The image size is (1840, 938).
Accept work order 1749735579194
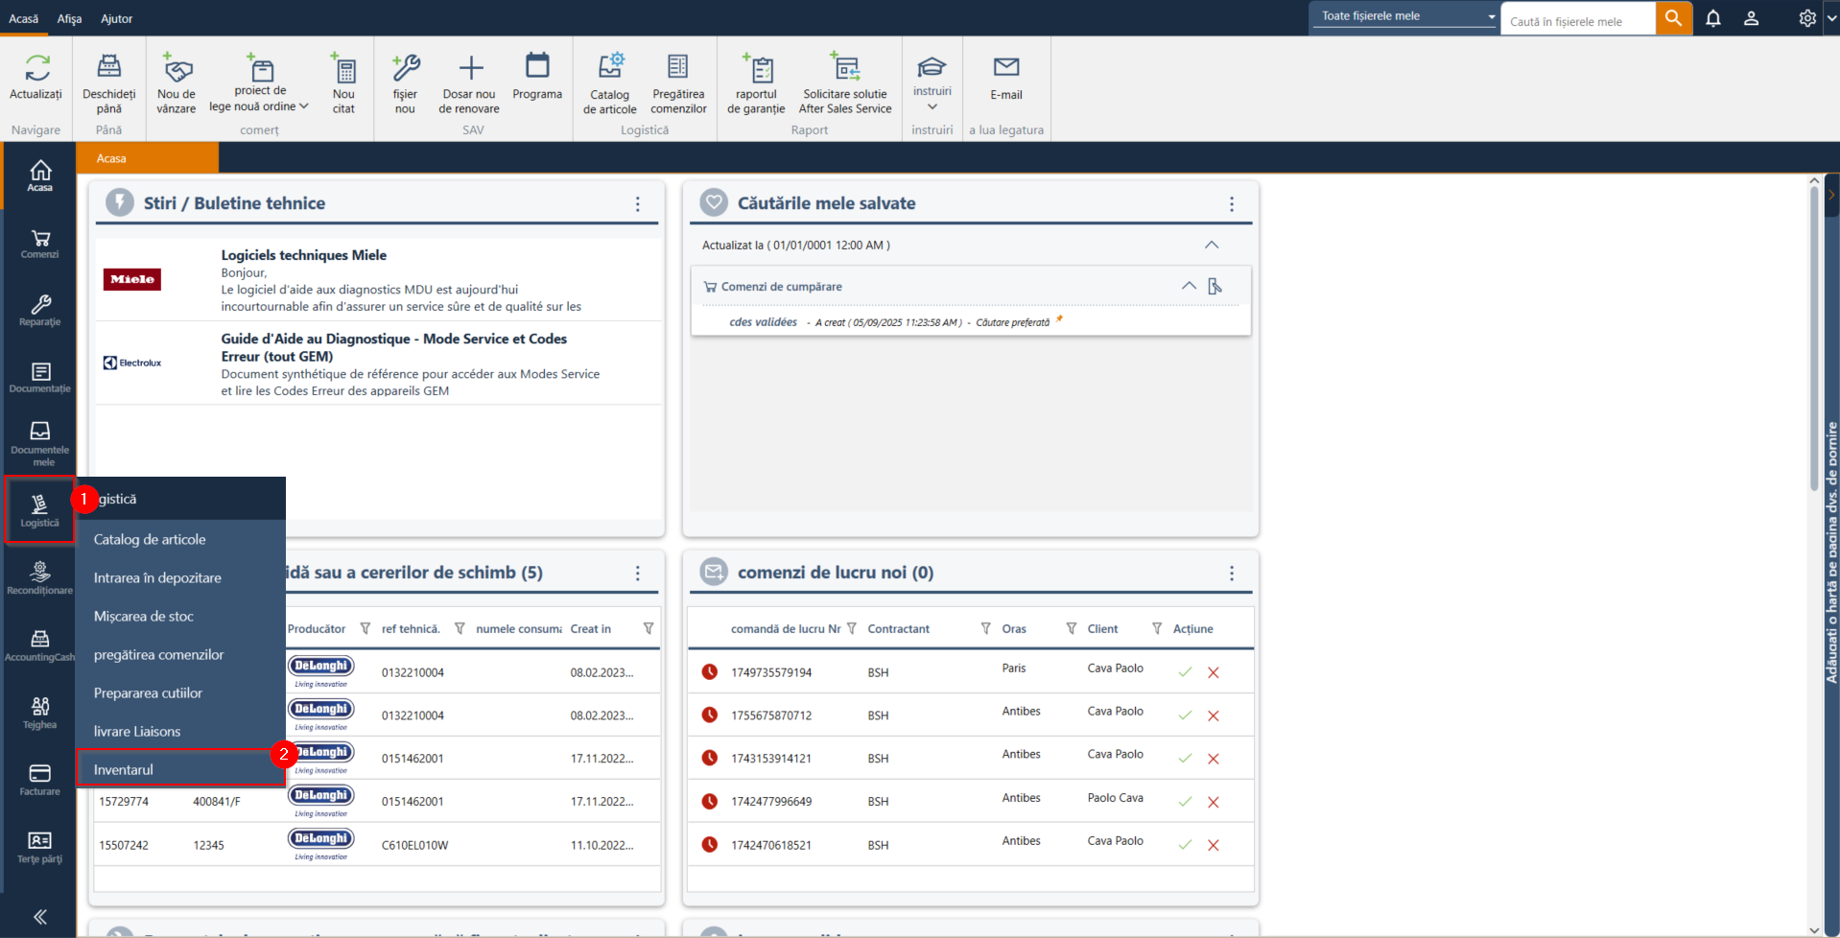tap(1185, 672)
